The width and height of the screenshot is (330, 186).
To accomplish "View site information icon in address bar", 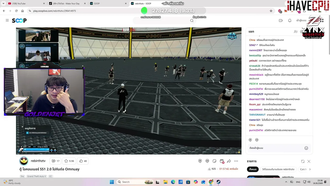I will pos(30,11).
